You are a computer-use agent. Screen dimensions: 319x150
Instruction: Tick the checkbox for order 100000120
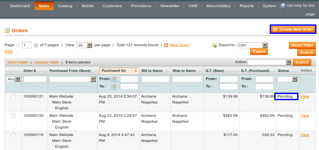tap(13, 116)
